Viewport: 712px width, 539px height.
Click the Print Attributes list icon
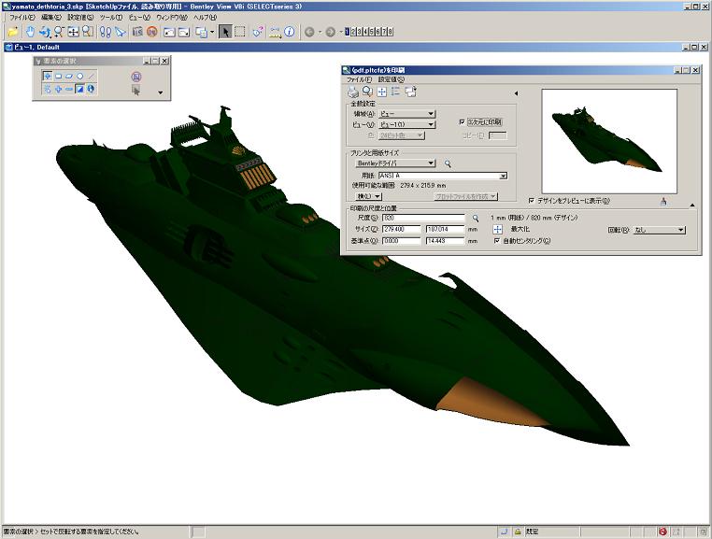pyautogui.click(x=396, y=92)
